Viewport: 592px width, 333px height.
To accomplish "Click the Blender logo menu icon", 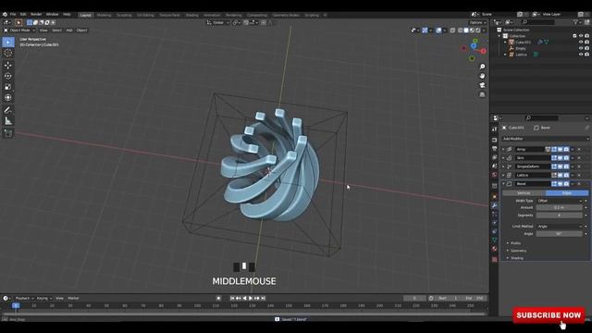I will click(x=5, y=15).
